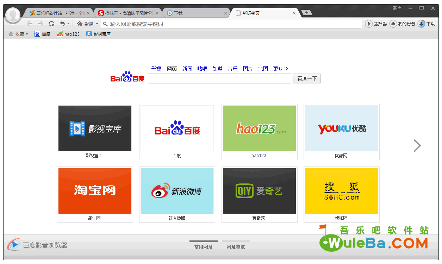Click the 百度影音浏览器 logo in the bottom bar

click(37, 245)
